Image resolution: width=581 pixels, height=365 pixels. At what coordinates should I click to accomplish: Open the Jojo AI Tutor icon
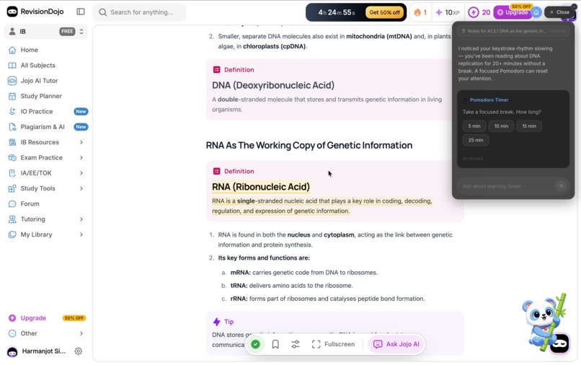click(x=12, y=81)
